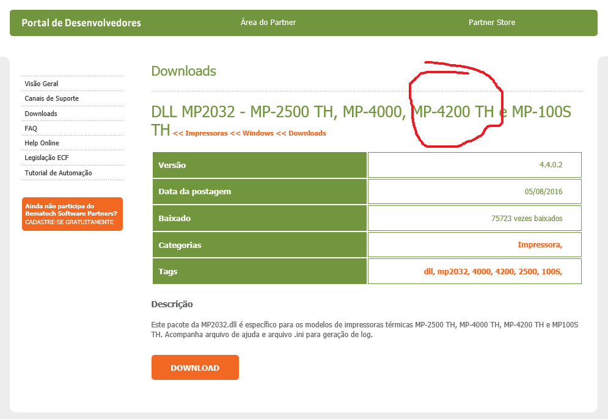
Task: Click the Versão row label
Action: click(x=172, y=165)
